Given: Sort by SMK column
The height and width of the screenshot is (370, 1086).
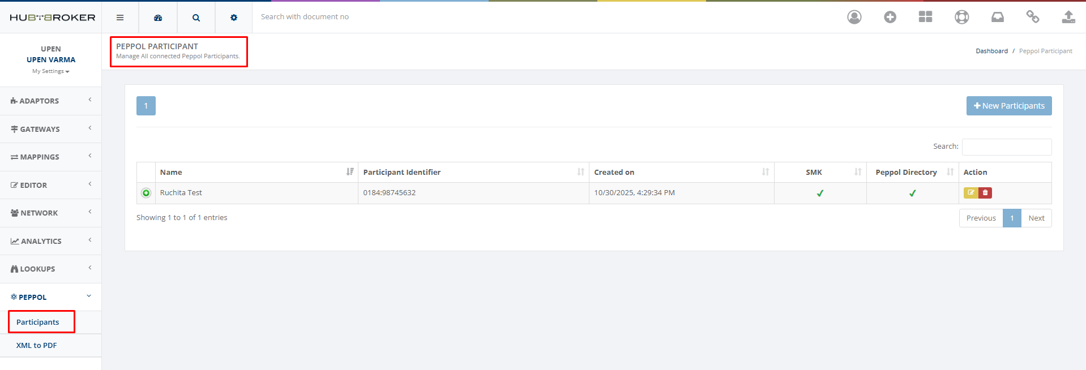Looking at the screenshot, I should tap(820, 172).
